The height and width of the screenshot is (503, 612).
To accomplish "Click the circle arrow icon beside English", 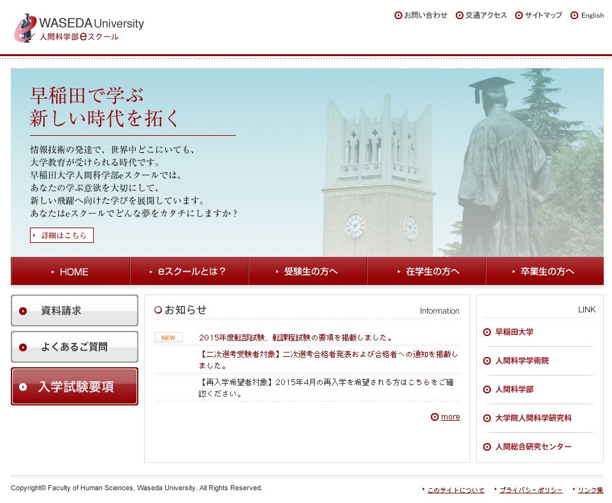I will 574,15.
